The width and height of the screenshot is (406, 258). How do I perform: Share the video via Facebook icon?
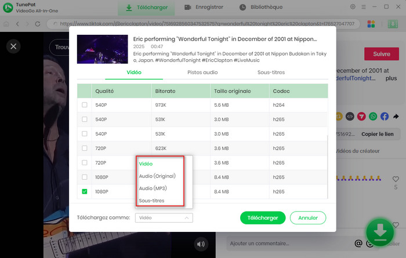pos(384,117)
